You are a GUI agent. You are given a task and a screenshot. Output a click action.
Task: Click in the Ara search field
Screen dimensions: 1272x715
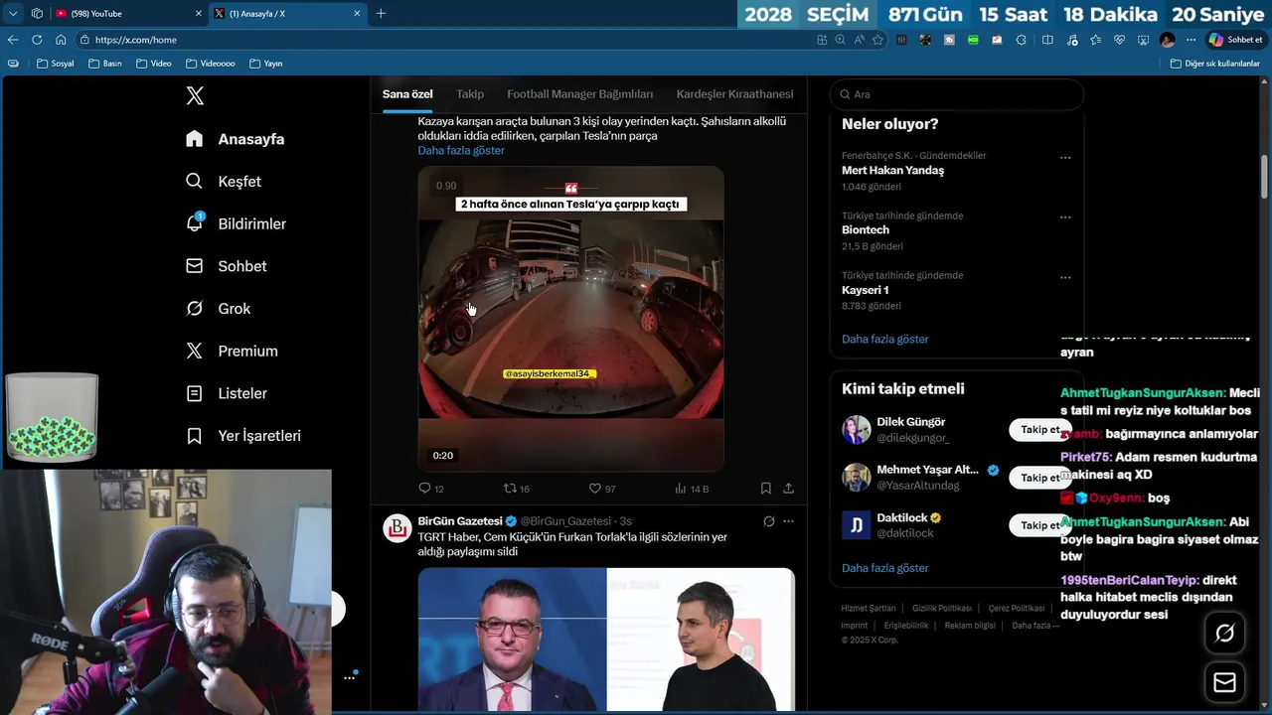(956, 94)
